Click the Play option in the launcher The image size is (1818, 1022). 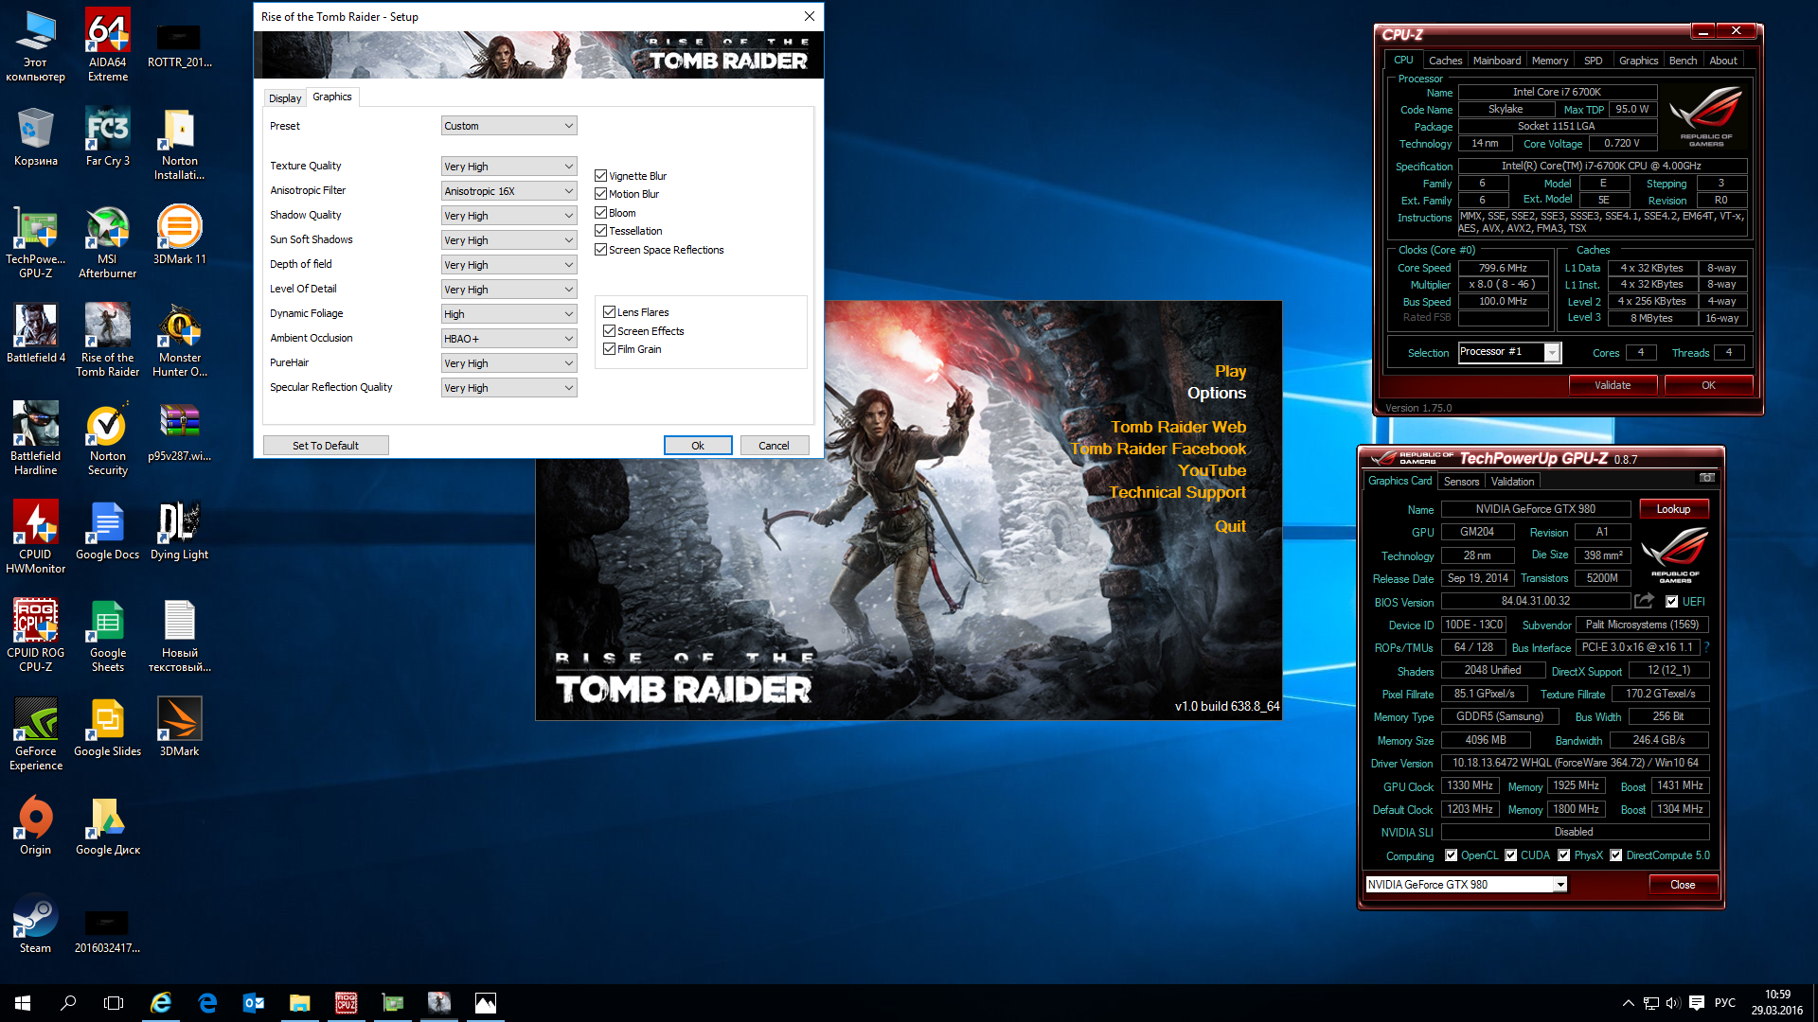coord(1230,371)
